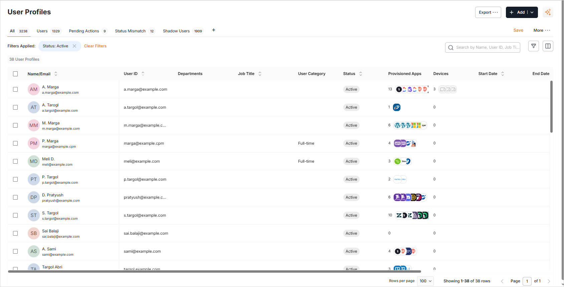Expand the Add button dropdown arrow

tap(532, 12)
